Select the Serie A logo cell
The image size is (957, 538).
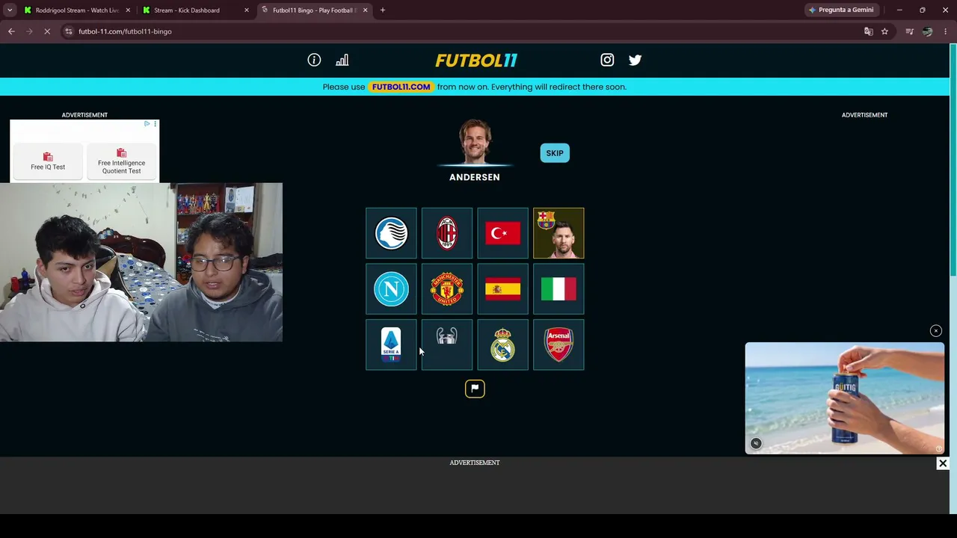pos(391,344)
